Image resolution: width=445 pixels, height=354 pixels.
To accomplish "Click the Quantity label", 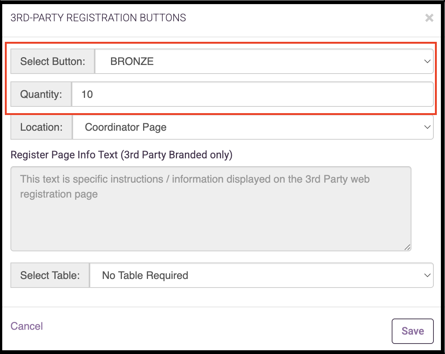I will pyautogui.click(x=41, y=94).
